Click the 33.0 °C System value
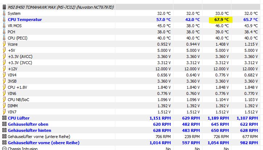 (x=222, y=13)
